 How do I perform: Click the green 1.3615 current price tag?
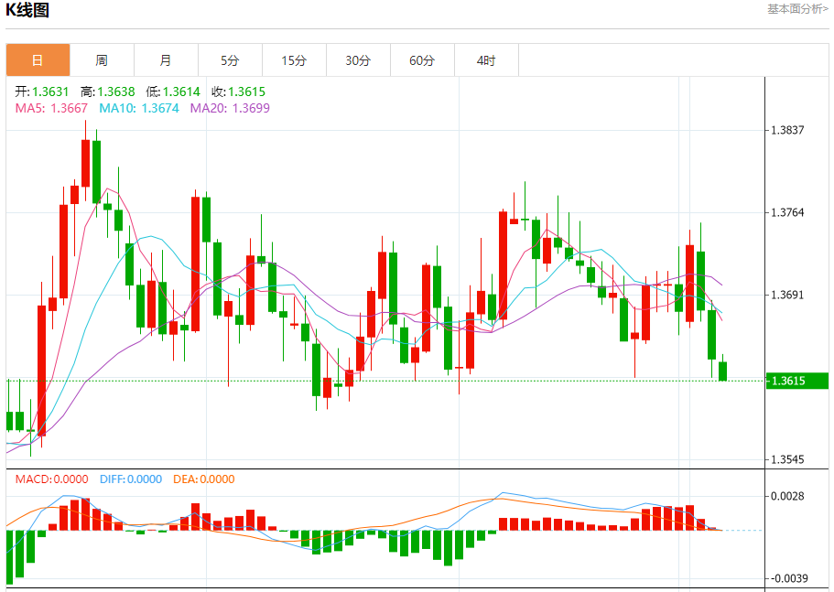click(797, 381)
